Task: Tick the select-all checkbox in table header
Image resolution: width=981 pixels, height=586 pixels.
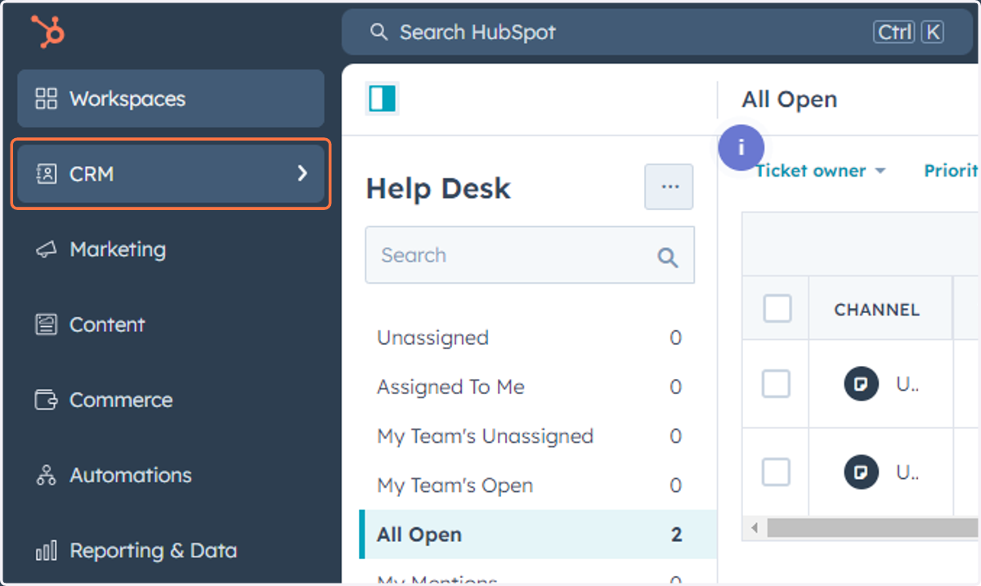Action: coord(777,308)
